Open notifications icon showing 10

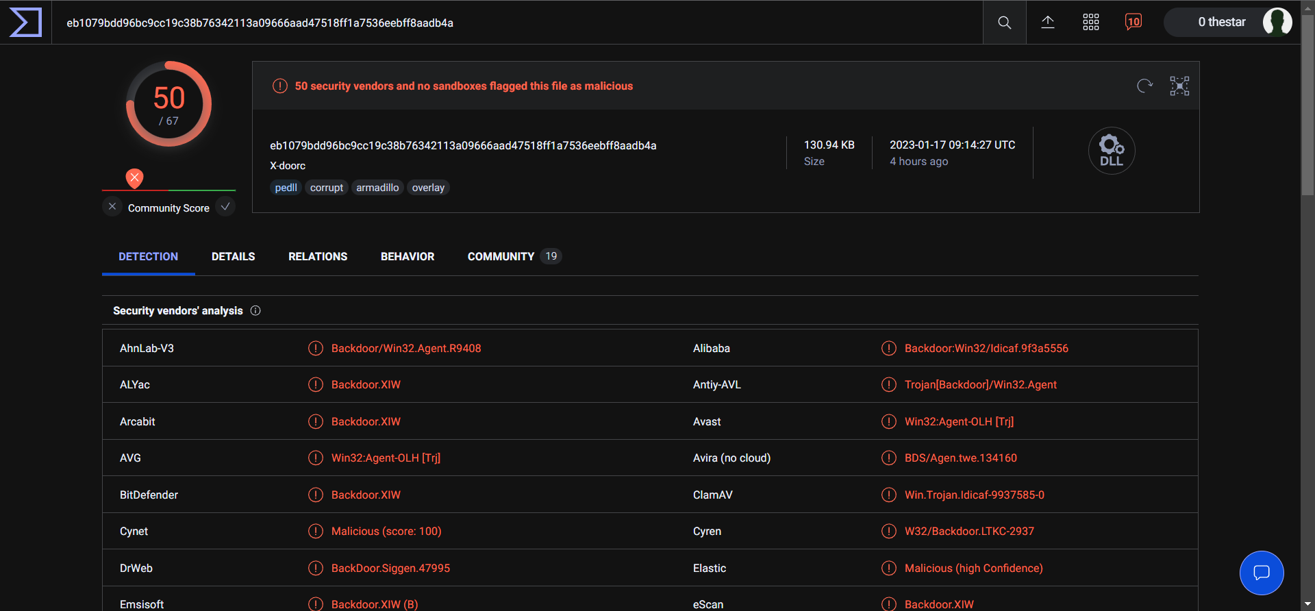point(1134,22)
